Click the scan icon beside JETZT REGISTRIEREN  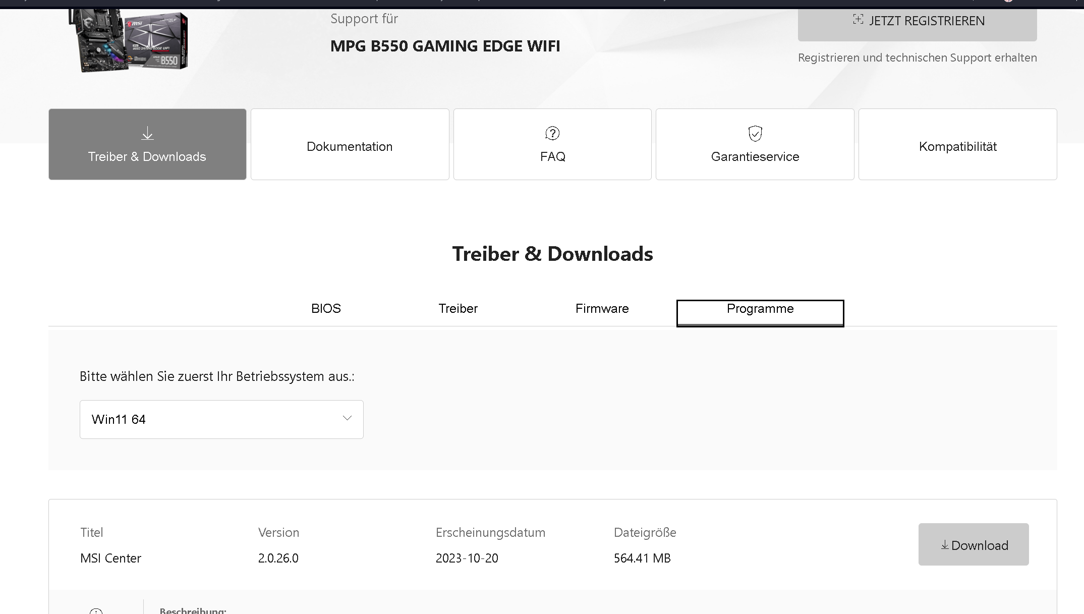(x=858, y=20)
